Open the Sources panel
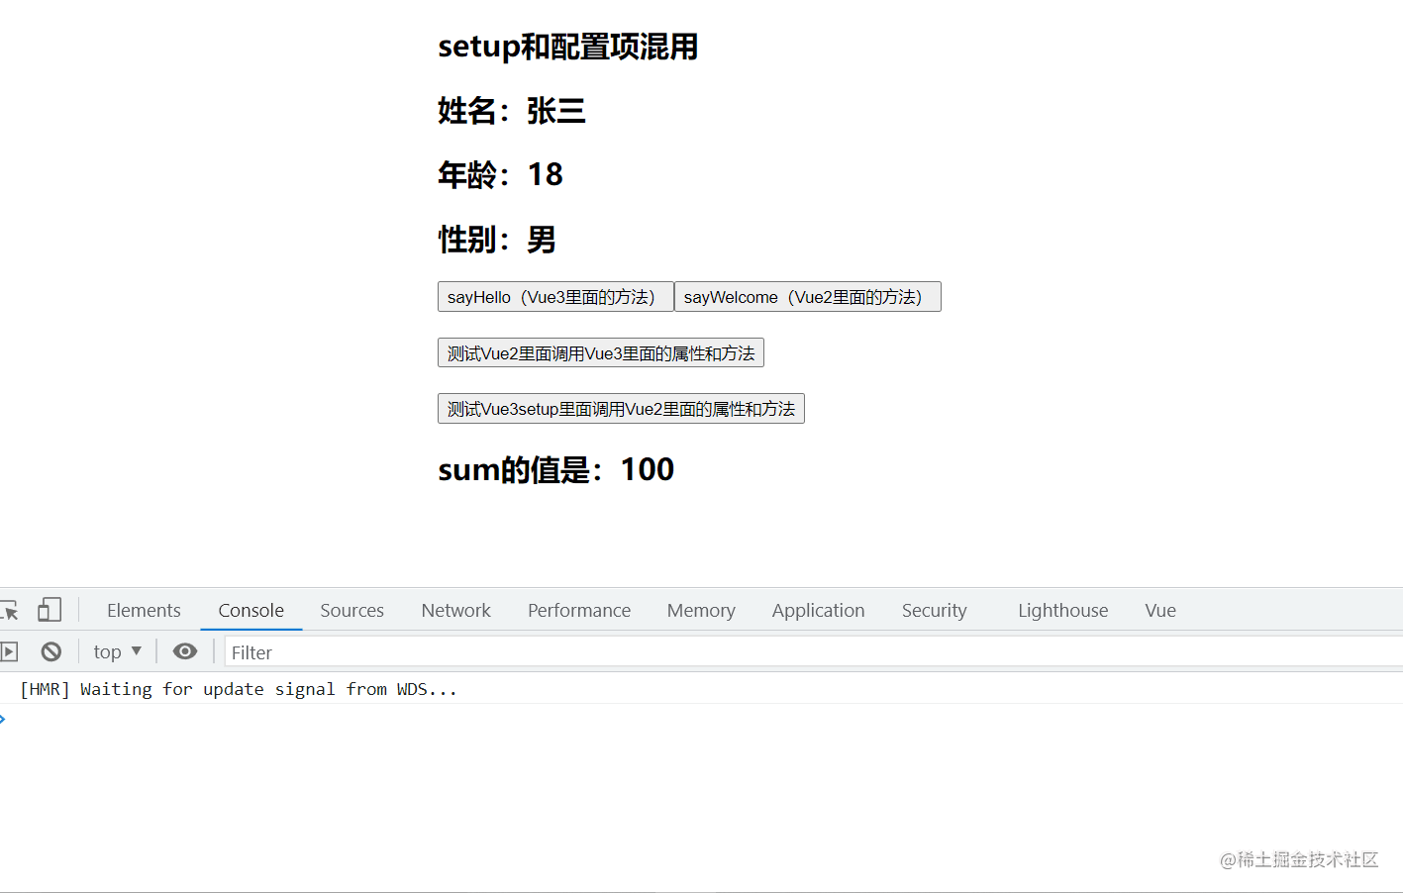Viewport: 1403px width, 893px height. pyautogui.click(x=351, y=610)
